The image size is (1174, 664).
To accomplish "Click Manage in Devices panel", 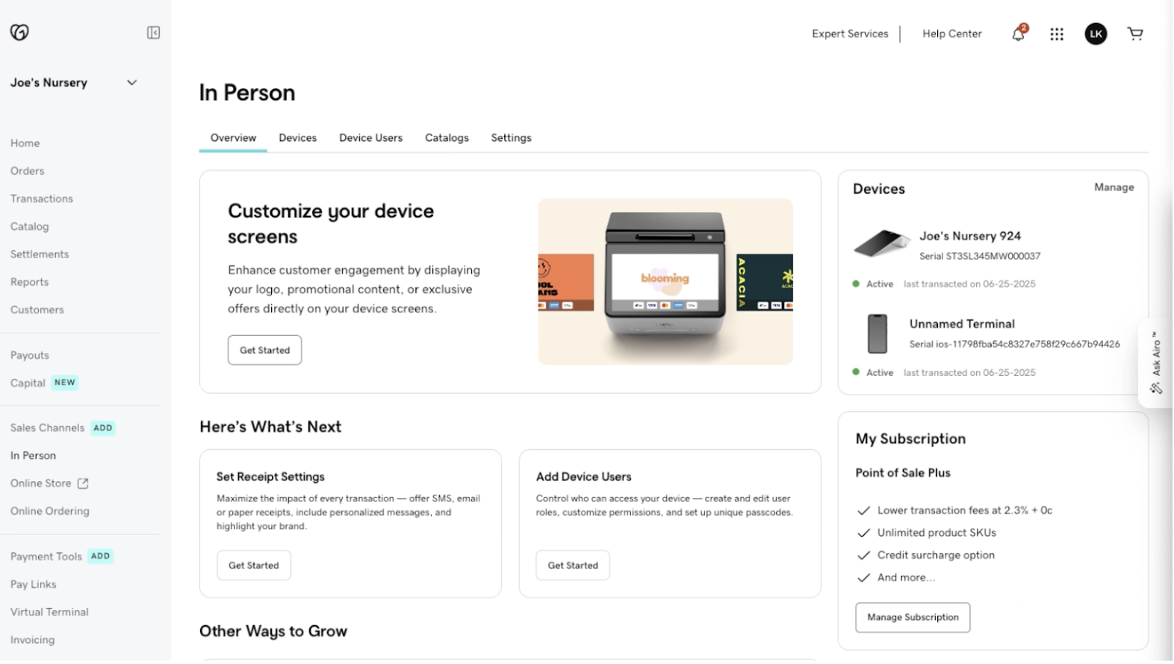I will pyautogui.click(x=1116, y=188).
